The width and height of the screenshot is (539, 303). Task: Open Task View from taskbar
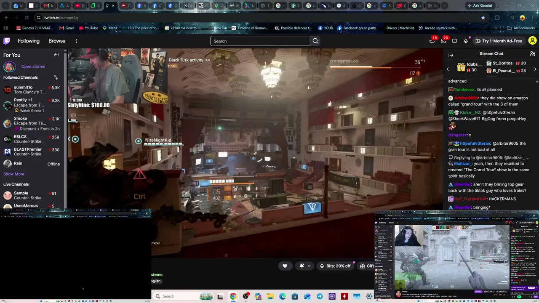[220, 296]
